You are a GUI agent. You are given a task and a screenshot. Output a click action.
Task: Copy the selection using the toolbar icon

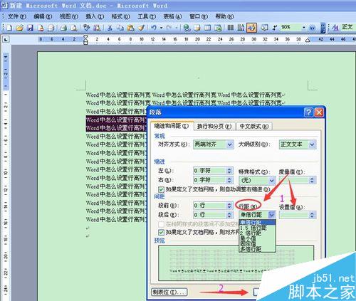[120, 28]
